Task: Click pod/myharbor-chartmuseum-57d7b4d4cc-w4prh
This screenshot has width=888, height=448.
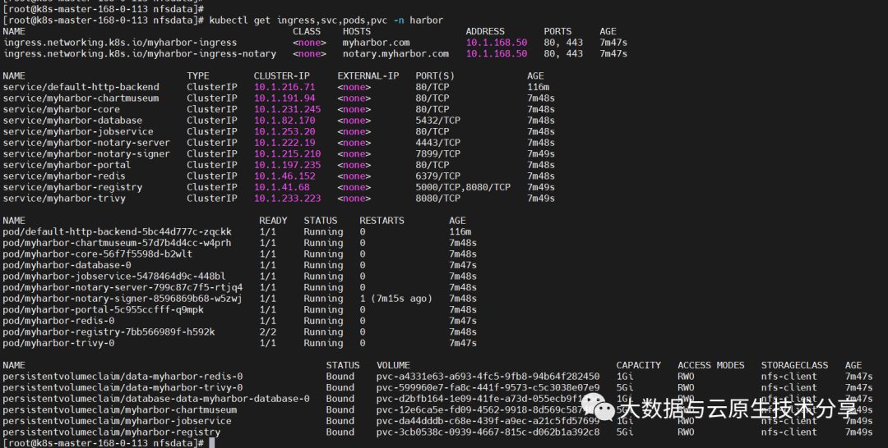Action: (x=118, y=243)
